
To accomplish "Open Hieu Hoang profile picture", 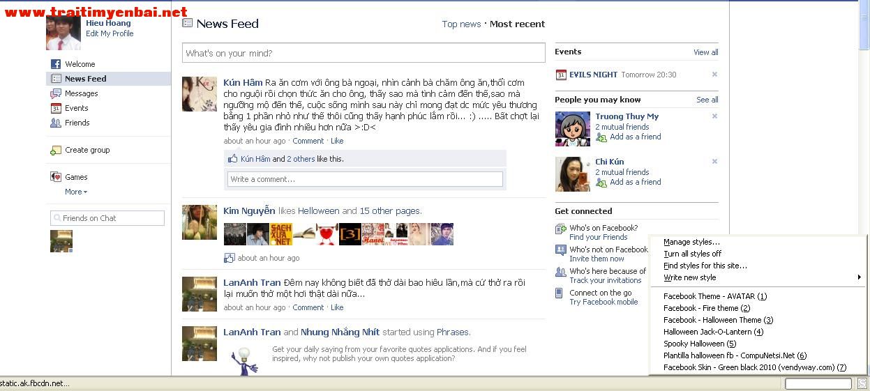I will tap(63, 33).
